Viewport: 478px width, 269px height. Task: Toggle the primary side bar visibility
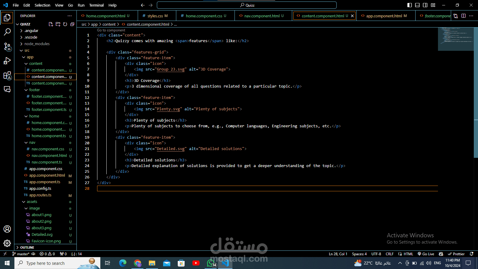coord(410,5)
